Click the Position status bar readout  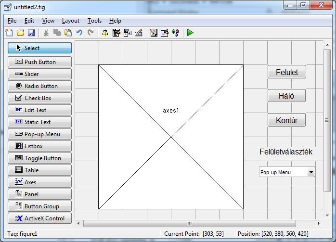tap(273, 234)
